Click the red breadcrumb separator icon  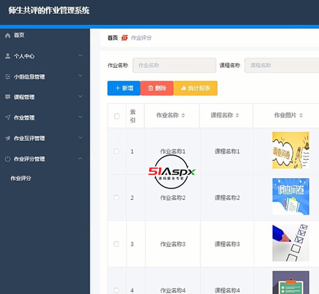124,38
